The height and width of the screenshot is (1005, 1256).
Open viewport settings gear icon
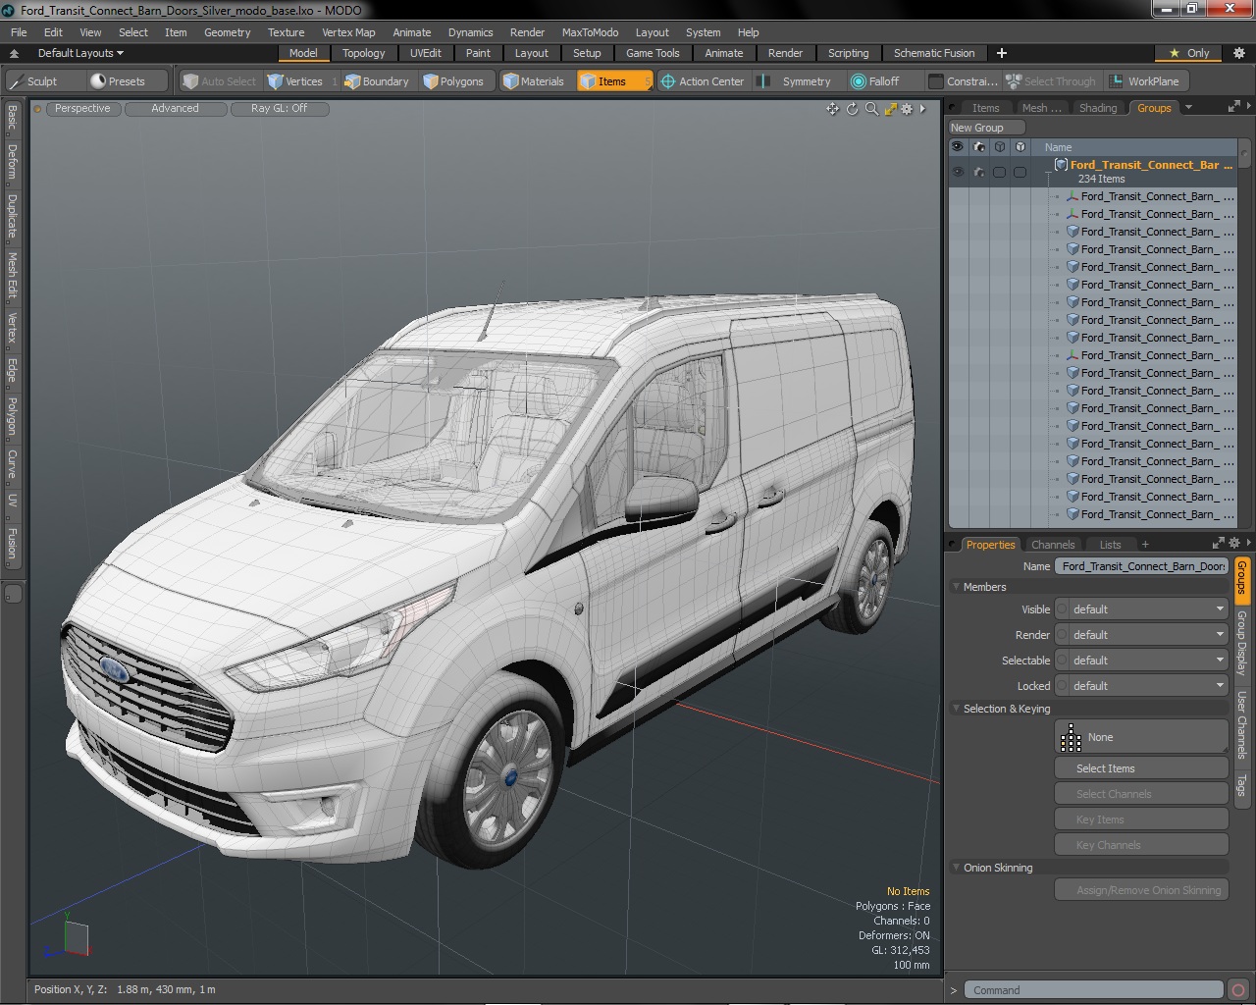pyautogui.click(x=907, y=109)
